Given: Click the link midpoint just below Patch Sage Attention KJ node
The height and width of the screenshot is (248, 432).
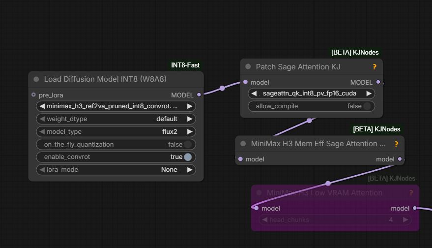Looking at the screenshot, I should point(310,121).
